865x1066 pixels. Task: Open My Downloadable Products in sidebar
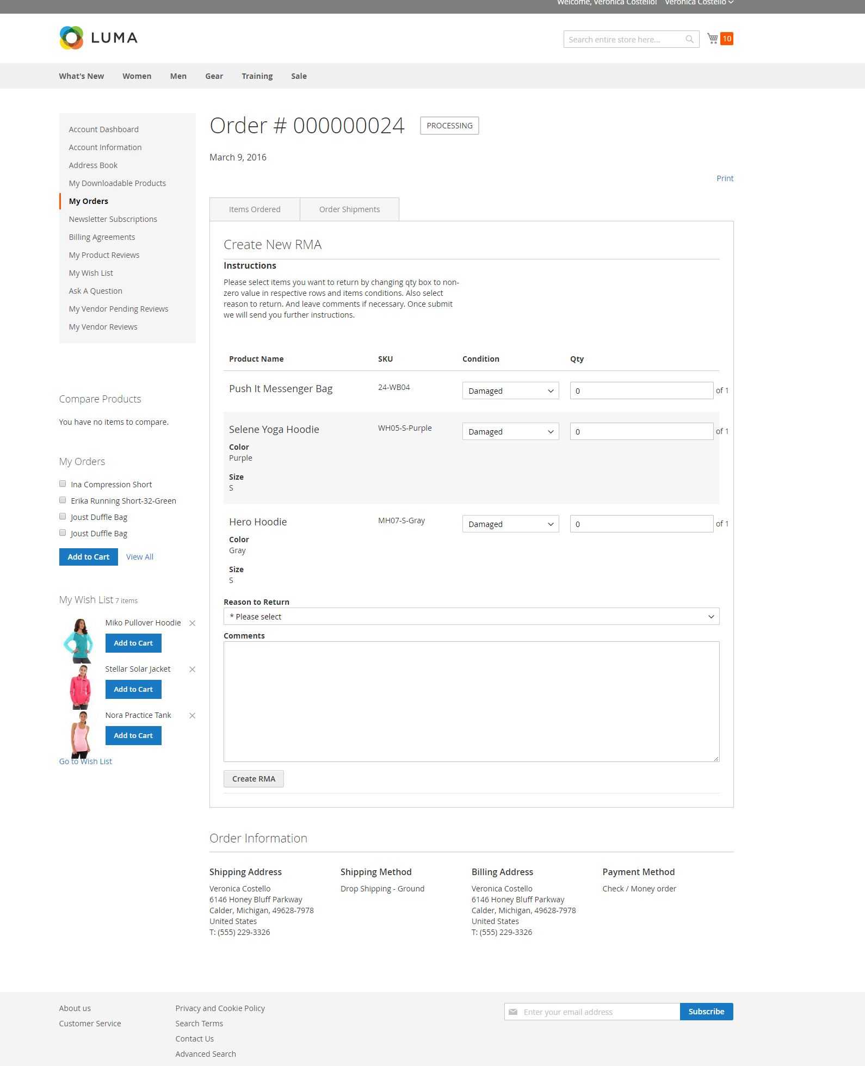117,183
